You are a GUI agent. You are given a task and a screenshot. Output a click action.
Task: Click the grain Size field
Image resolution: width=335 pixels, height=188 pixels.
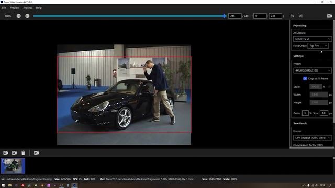[x=324, y=113]
